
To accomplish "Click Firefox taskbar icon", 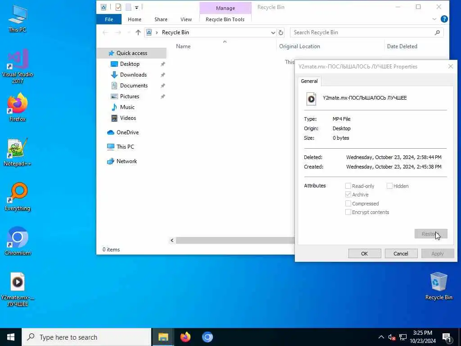I will 185,337.
